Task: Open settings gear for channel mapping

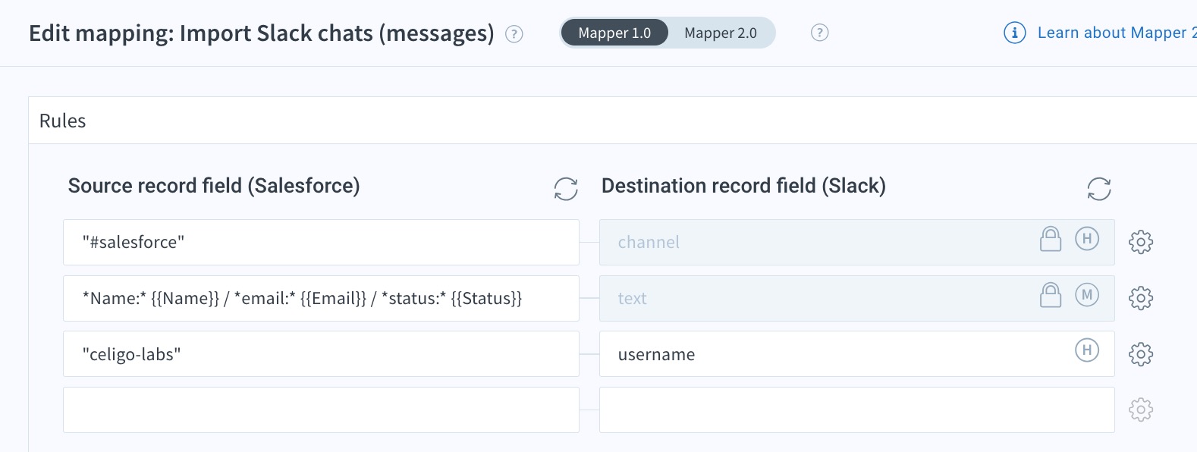Action: 1141,242
